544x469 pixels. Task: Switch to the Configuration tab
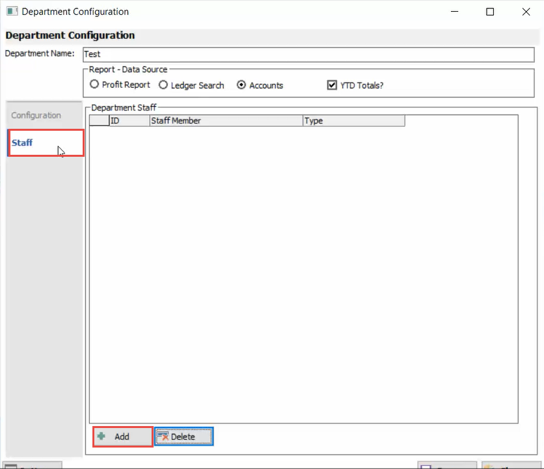pos(36,115)
